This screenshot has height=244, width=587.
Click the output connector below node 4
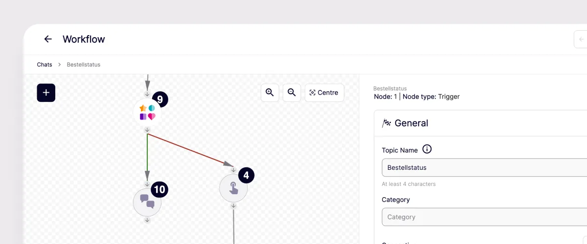pyautogui.click(x=233, y=206)
